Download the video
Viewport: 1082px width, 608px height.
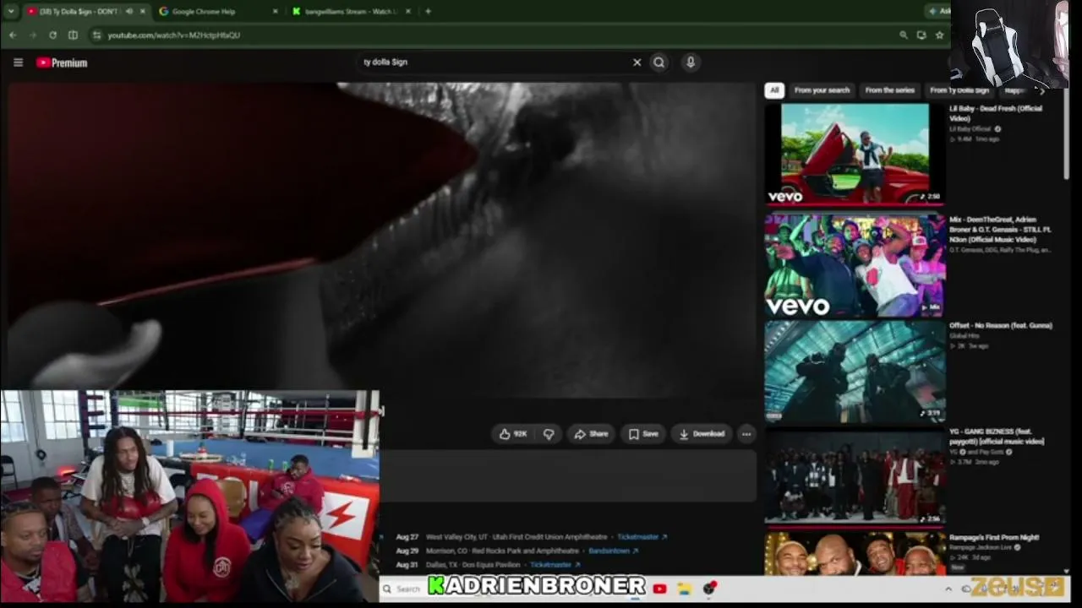(702, 434)
